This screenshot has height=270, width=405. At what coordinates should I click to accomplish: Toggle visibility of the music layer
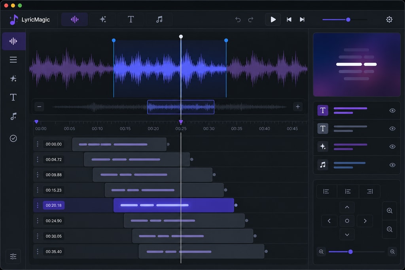(392, 165)
